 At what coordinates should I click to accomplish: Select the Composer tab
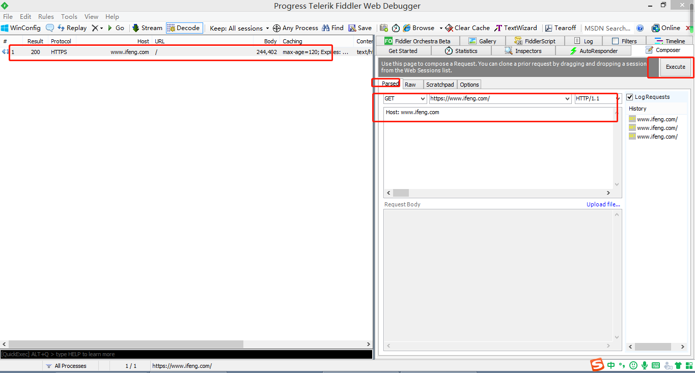(662, 50)
